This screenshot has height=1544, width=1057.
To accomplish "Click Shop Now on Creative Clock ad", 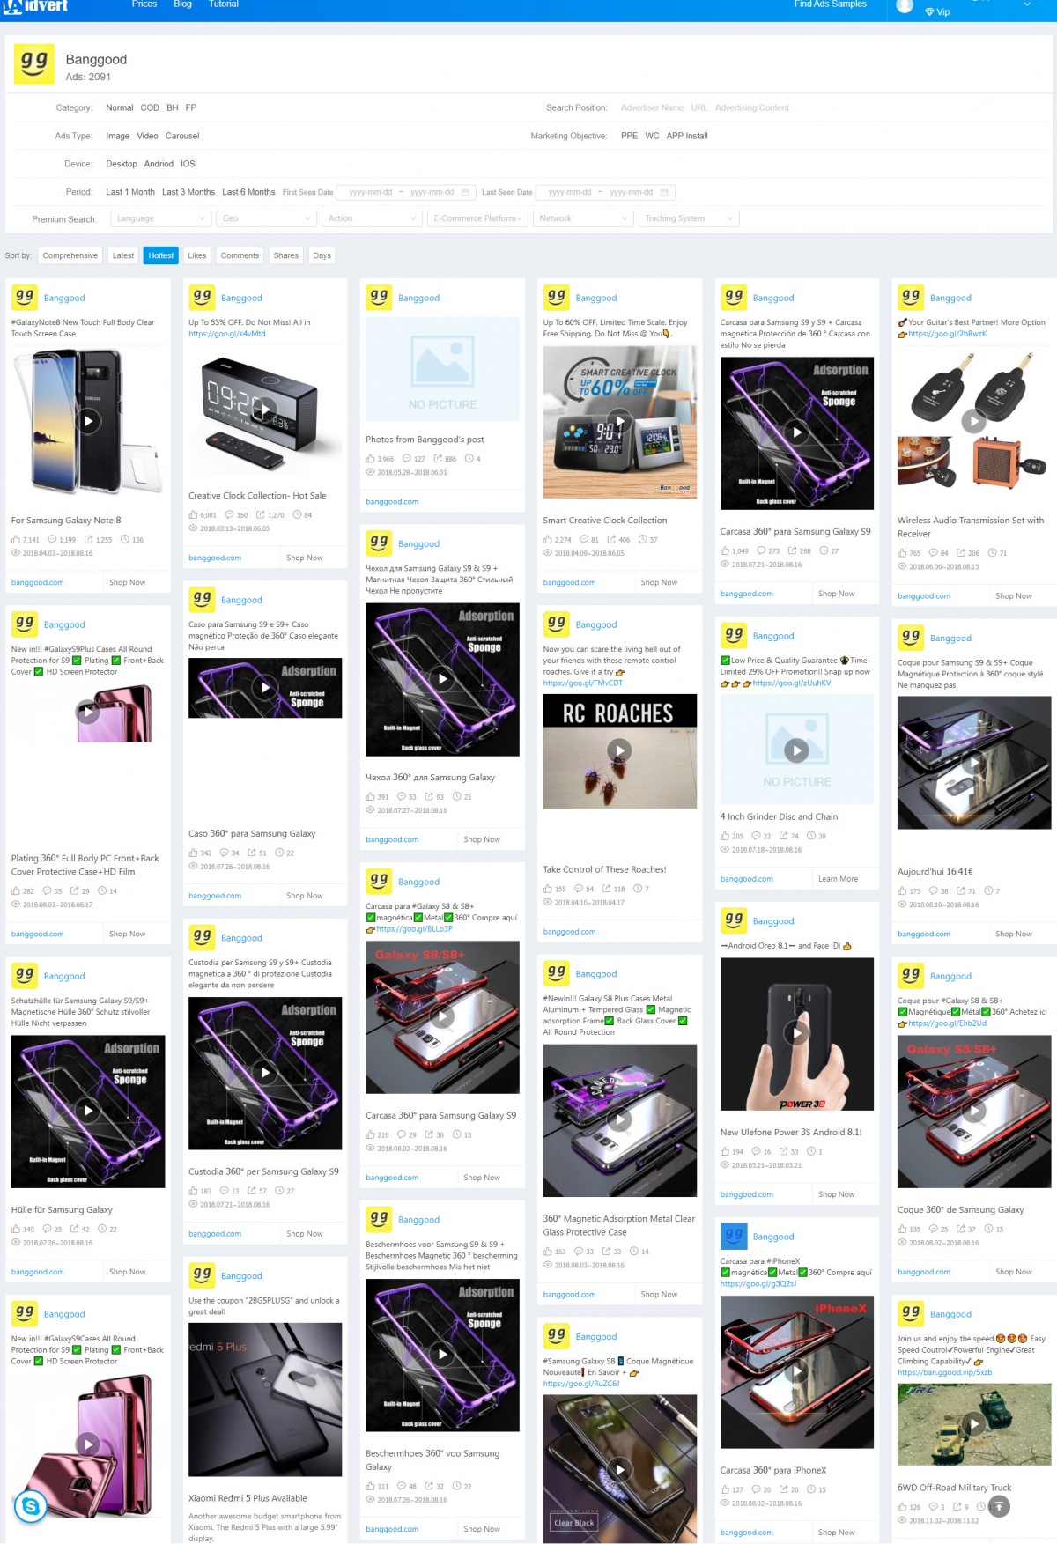I will point(304,558).
